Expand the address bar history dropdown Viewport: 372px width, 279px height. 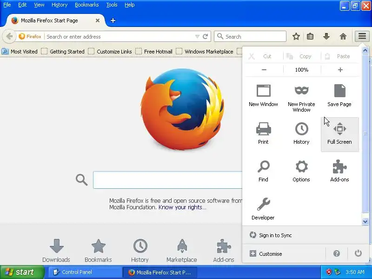(197, 37)
